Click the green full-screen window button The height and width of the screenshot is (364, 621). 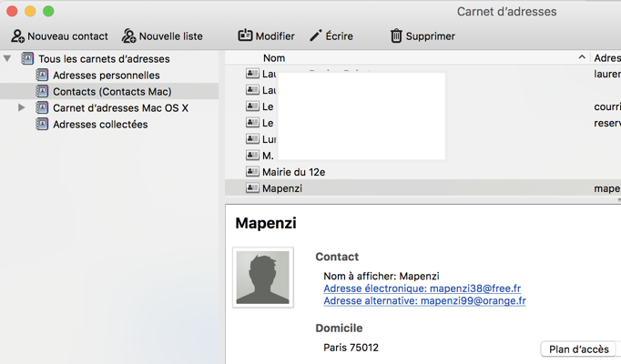coord(48,11)
